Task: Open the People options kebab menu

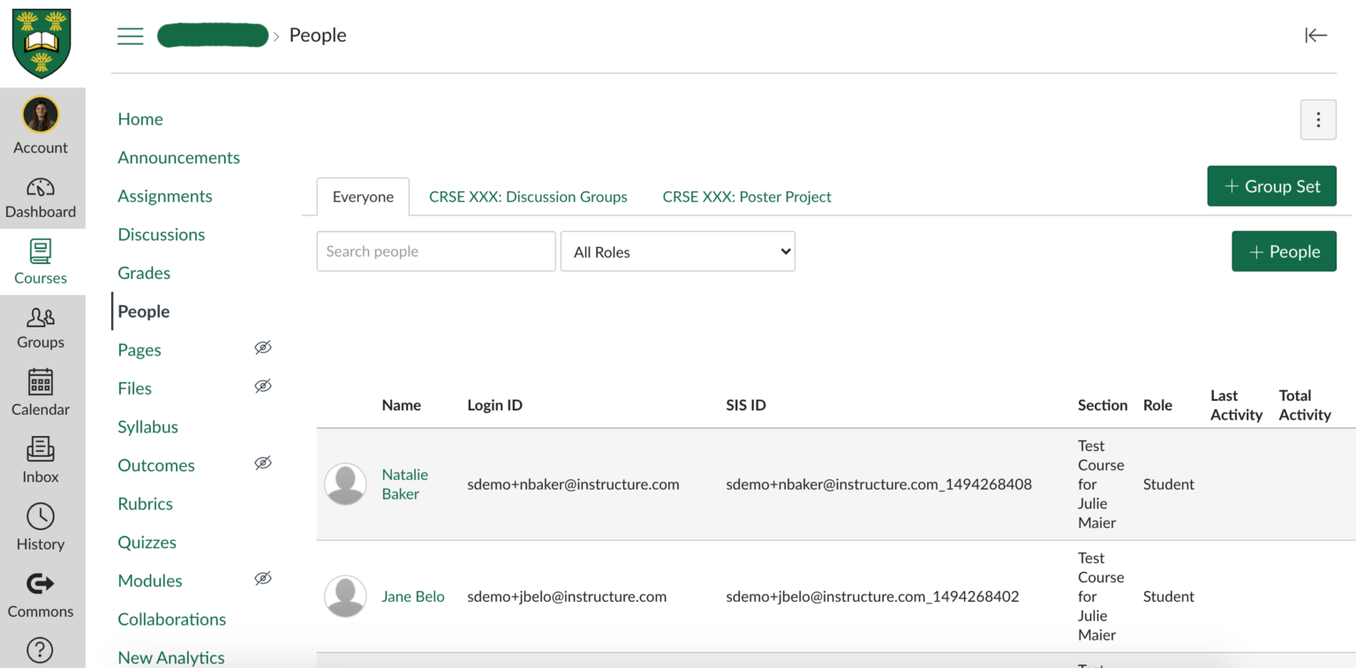Action: pyautogui.click(x=1318, y=119)
